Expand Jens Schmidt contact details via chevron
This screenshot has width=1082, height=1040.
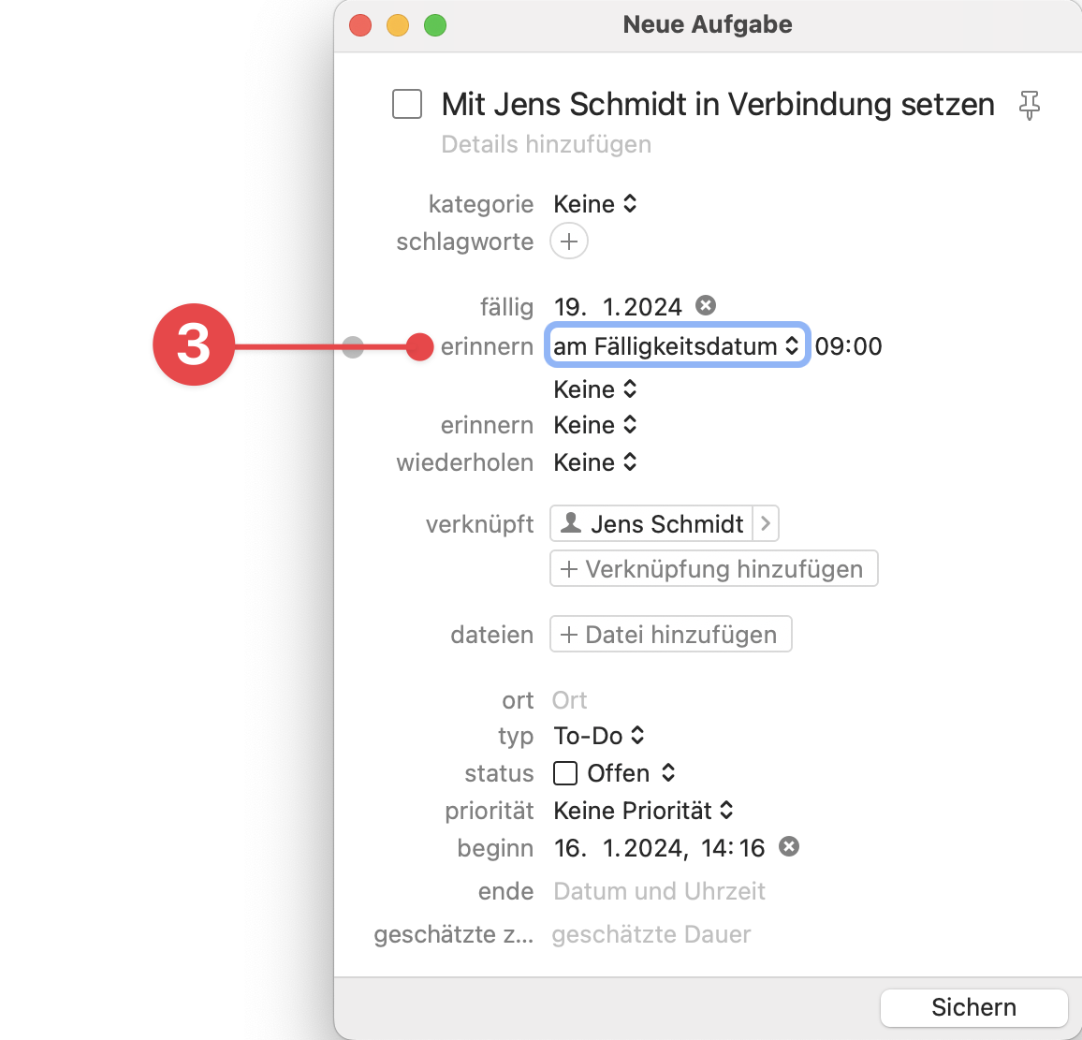click(x=768, y=522)
